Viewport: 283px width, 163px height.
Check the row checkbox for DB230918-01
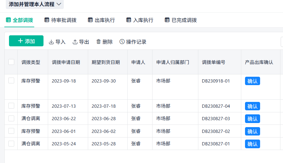tap(11, 81)
